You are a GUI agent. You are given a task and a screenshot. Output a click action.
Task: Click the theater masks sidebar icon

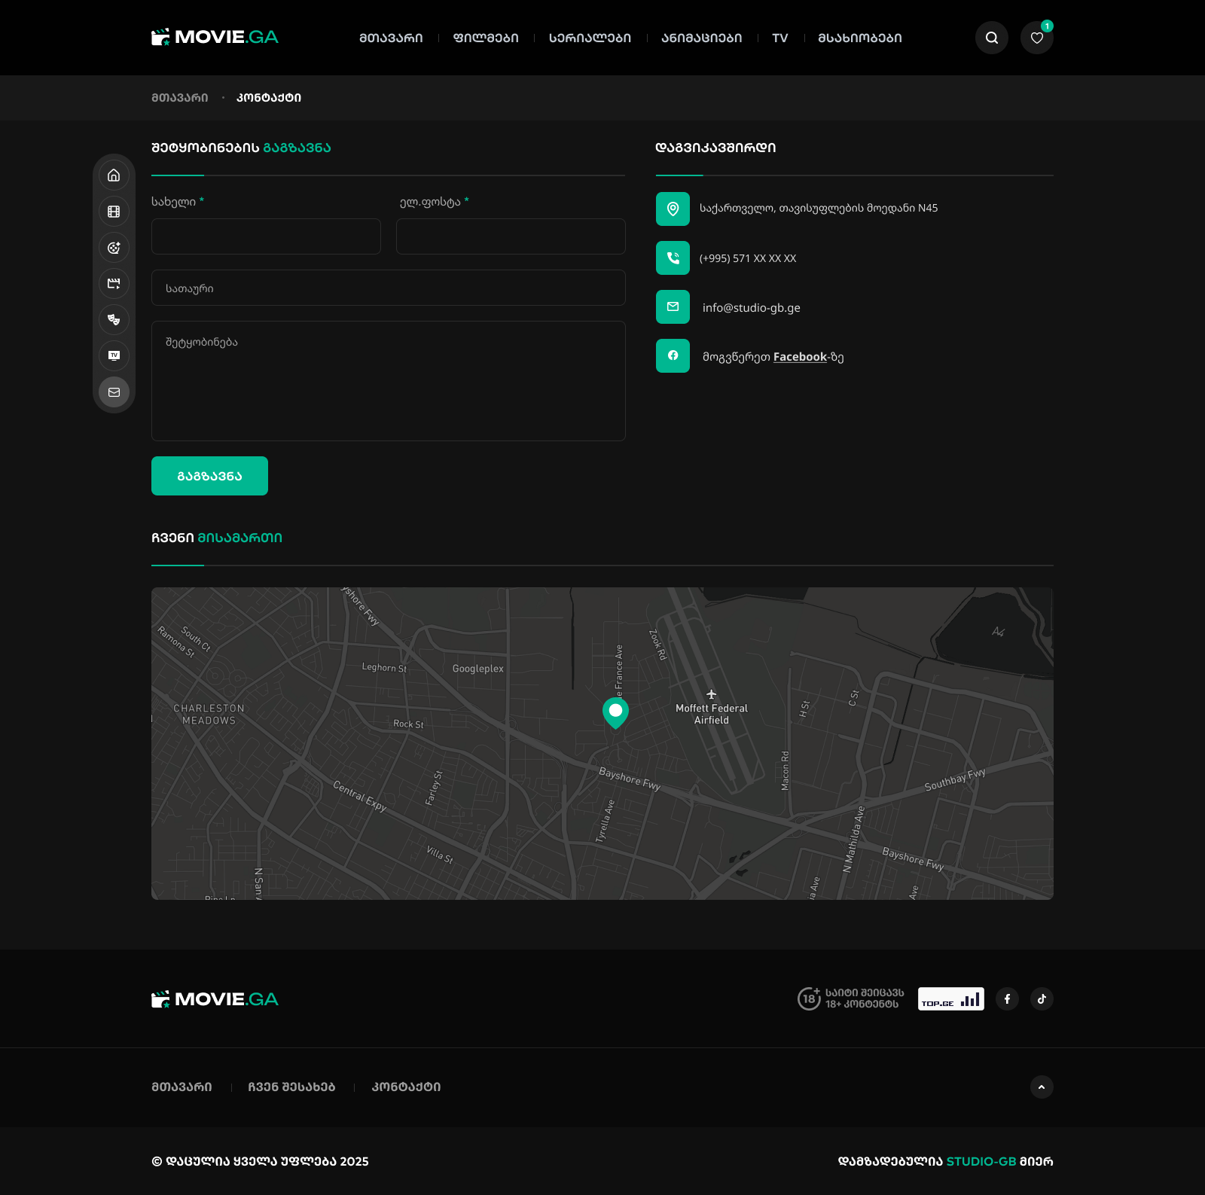114,320
